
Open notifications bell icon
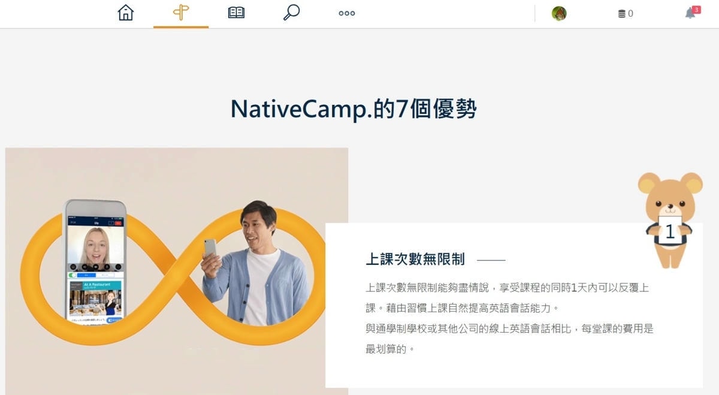click(x=690, y=13)
